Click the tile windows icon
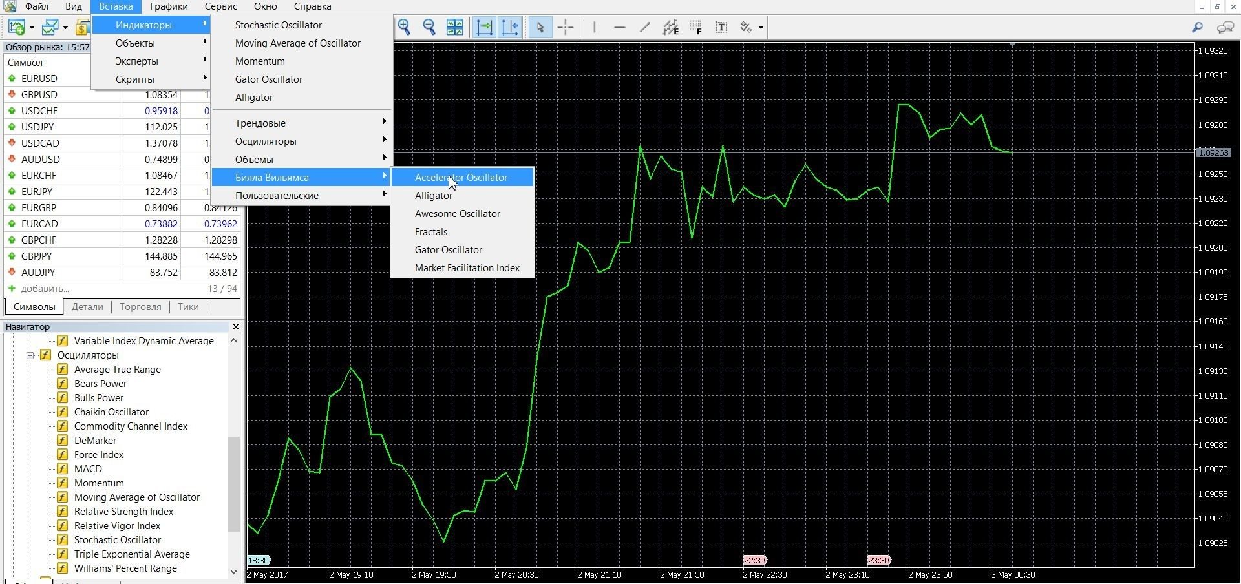Viewport: 1241px width, 584px height. [455, 27]
